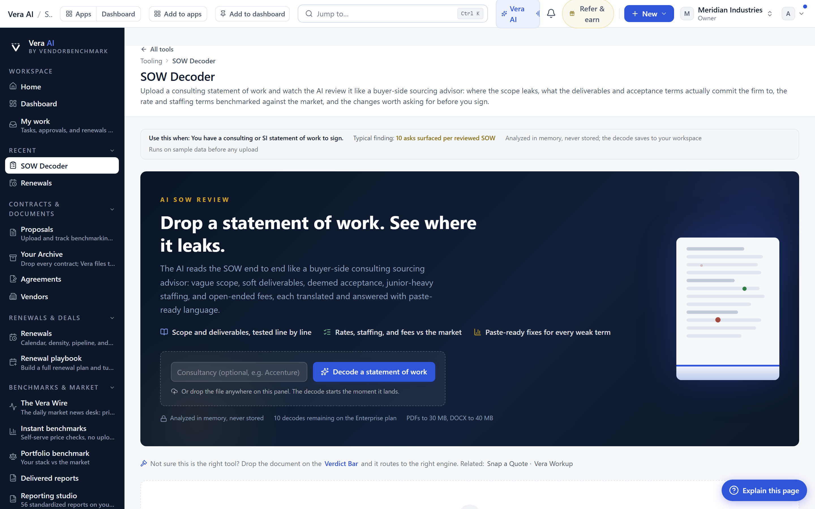Click the Home house icon

pos(13,86)
